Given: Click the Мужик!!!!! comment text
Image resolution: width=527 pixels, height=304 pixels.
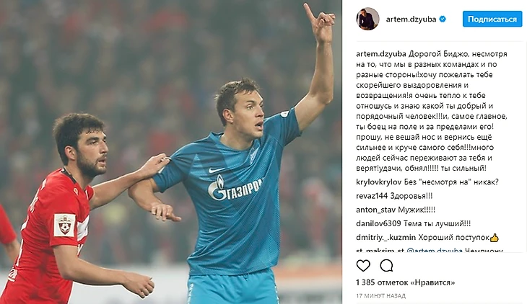Looking at the screenshot, I should (x=417, y=210).
